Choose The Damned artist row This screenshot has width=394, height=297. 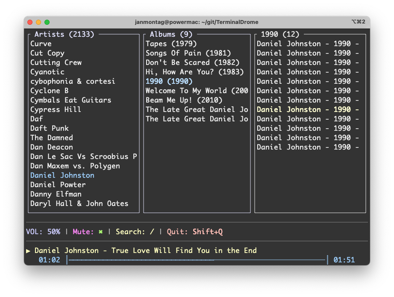pyautogui.click(x=52, y=138)
